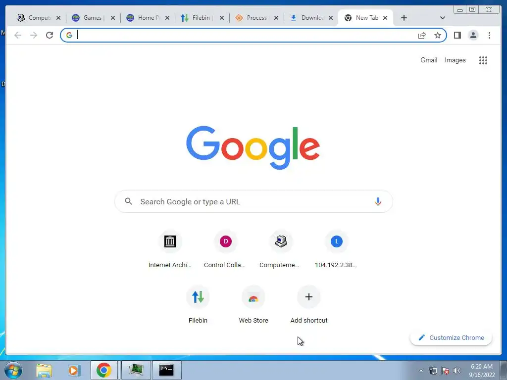Open the Internet Archive shortcut
507x380 pixels.
(170, 249)
